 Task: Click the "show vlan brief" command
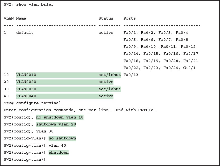[35, 4]
